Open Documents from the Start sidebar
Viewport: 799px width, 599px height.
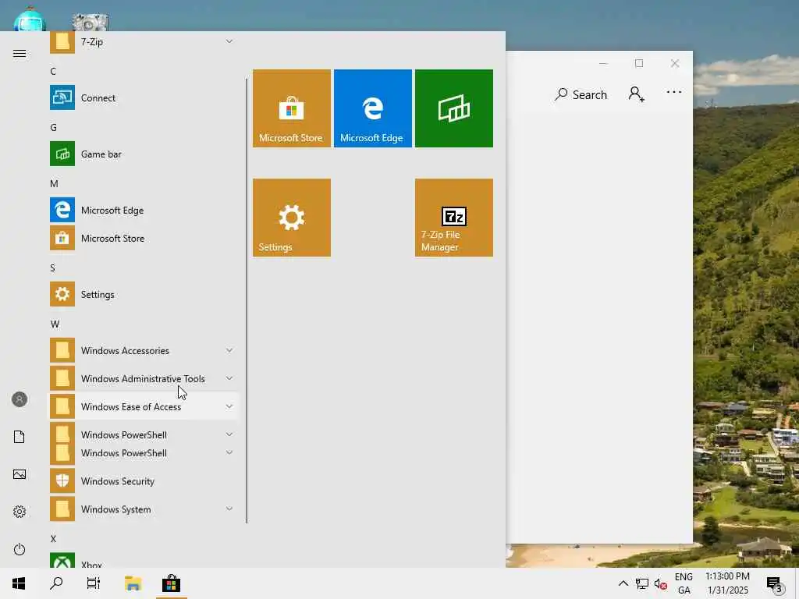(x=20, y=437)
